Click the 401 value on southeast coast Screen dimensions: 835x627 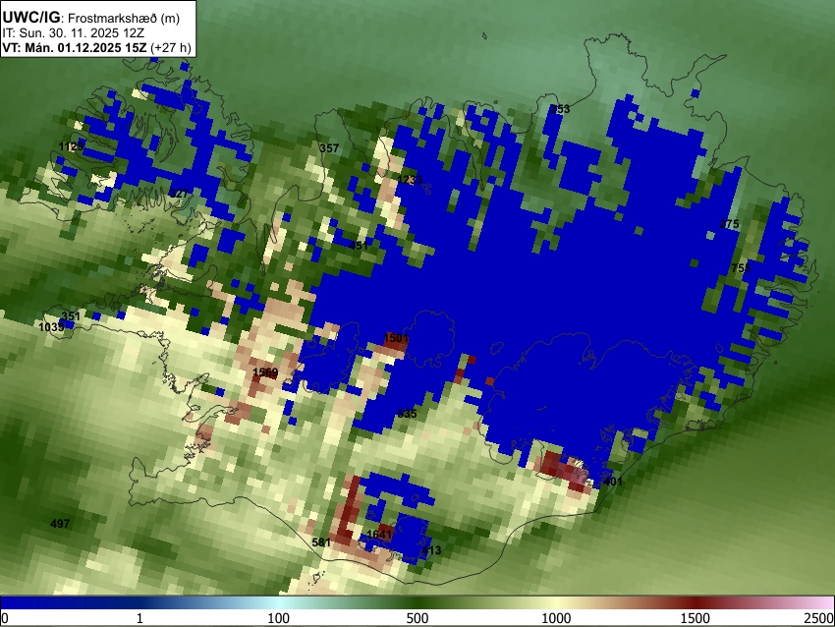coord(612,482)
